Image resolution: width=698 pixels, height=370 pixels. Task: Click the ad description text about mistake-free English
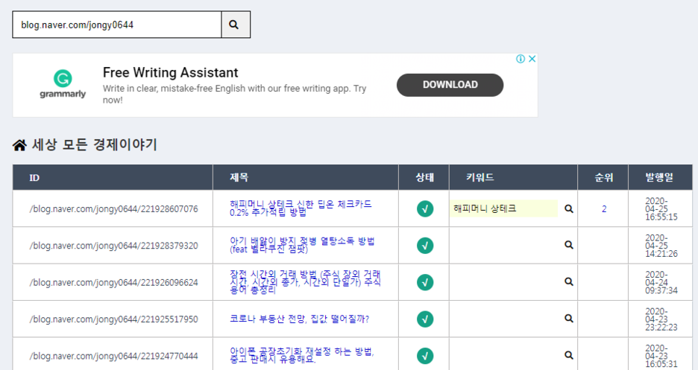[235, 94]
